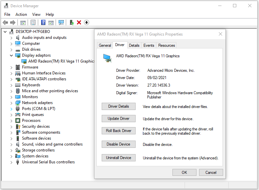The height and width of the screenshot is (190, 259).
Task: Click the Processors icon
Action: (18, 121)
